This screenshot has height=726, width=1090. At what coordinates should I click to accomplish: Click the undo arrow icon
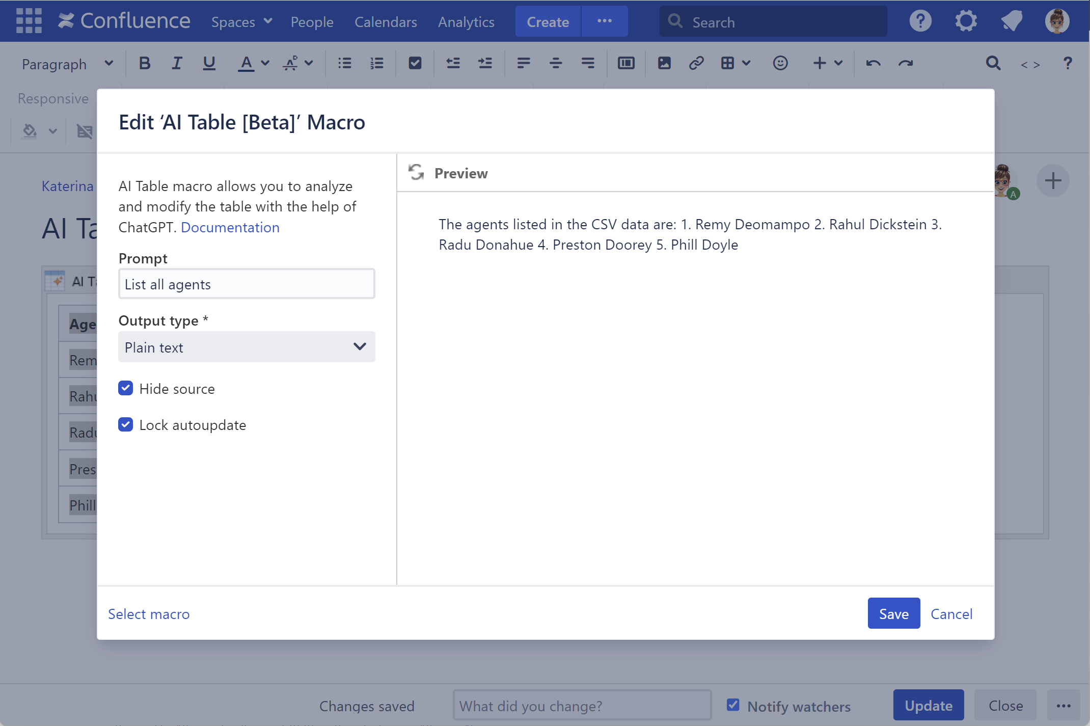pos(873,64)
